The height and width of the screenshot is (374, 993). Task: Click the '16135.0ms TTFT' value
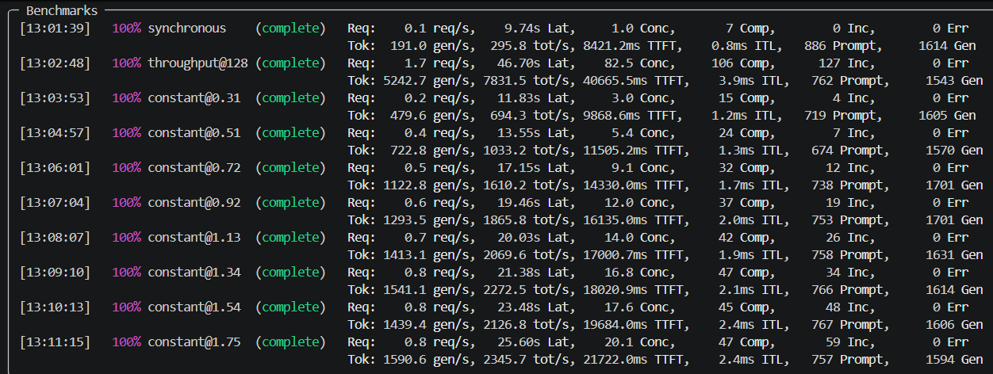635,220
